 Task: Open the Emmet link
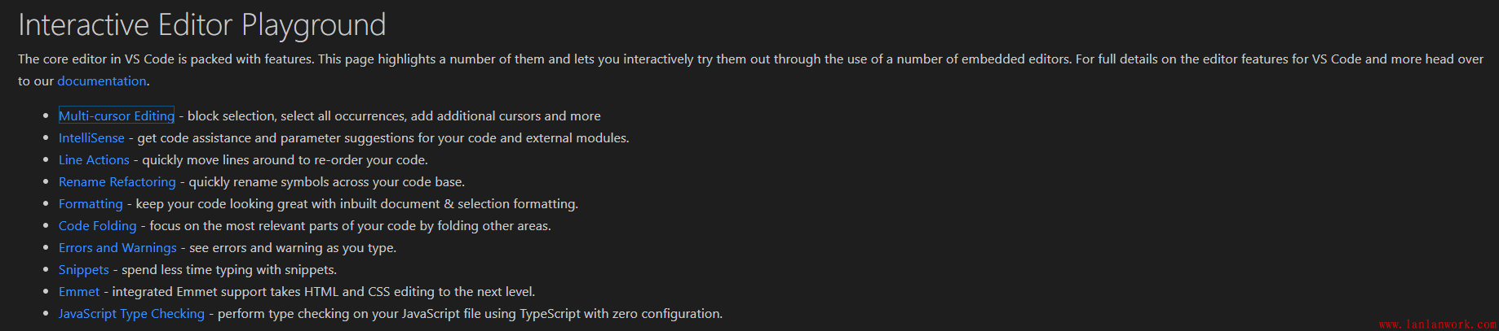coord(79,292)
